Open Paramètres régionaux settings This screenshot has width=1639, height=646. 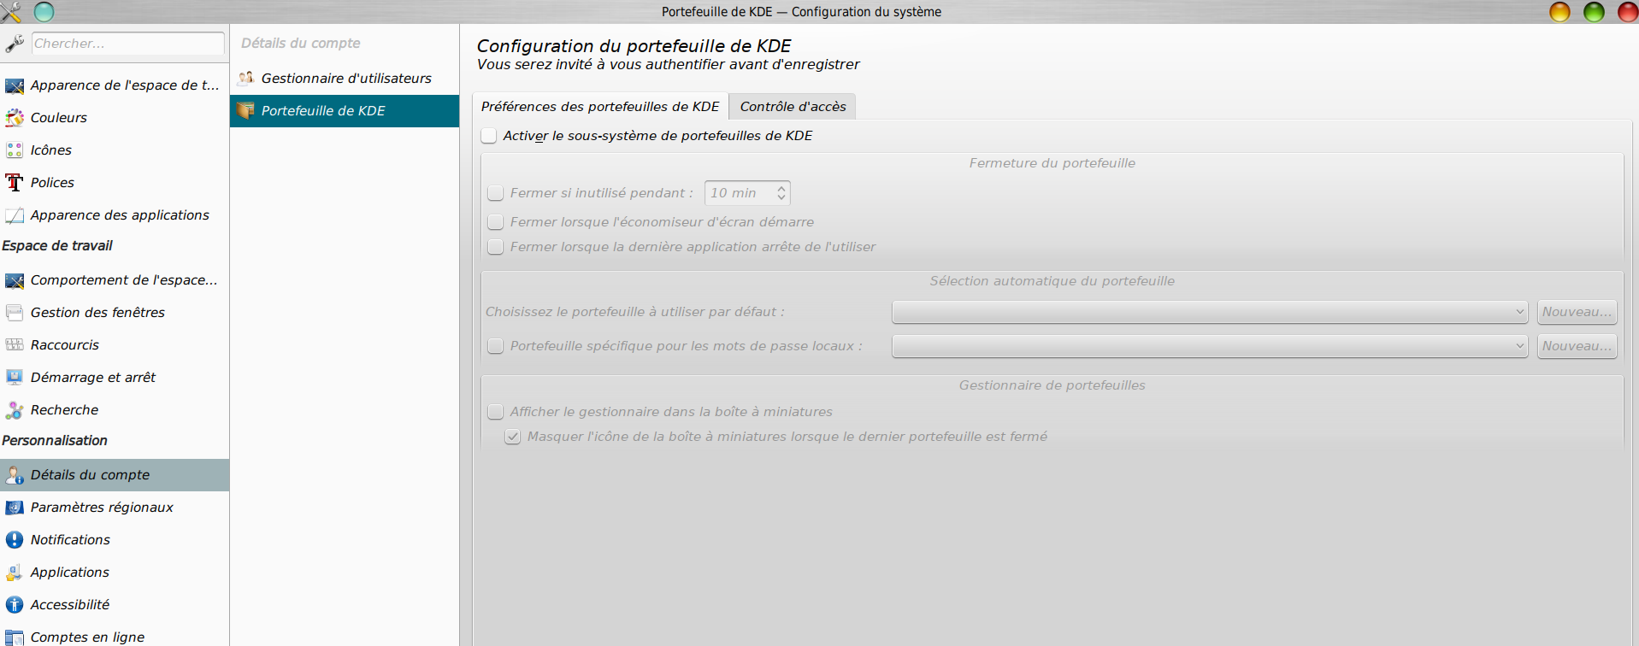115,508
